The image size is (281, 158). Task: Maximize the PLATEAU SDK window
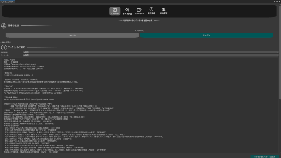click(x=277, y=2)
